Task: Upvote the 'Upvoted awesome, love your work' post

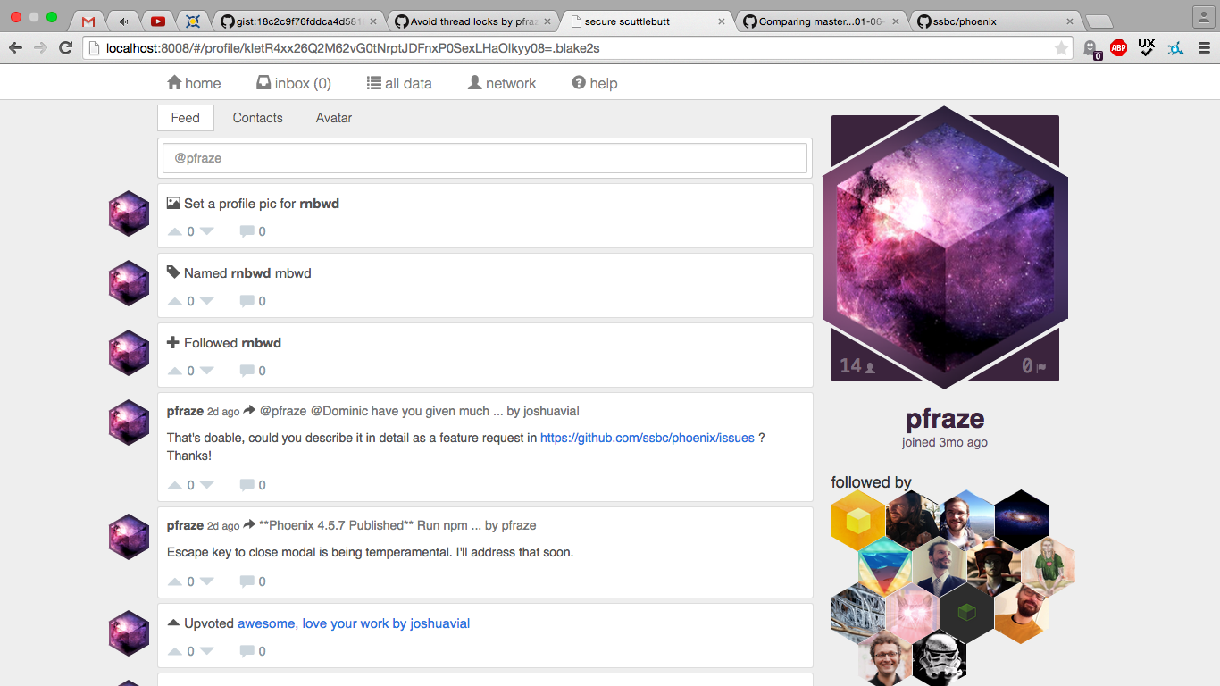Action: (175, 651)
